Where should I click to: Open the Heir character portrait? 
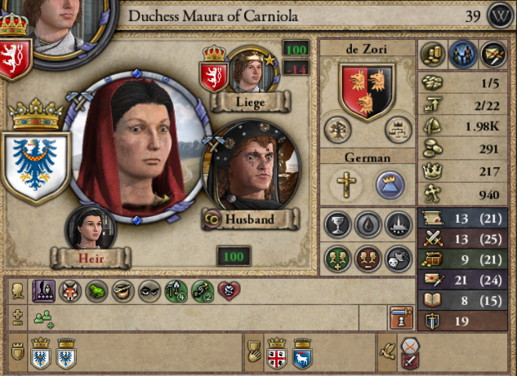91,228
